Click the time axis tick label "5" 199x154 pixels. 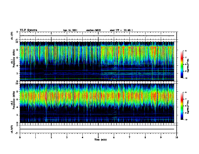point(98,137)
